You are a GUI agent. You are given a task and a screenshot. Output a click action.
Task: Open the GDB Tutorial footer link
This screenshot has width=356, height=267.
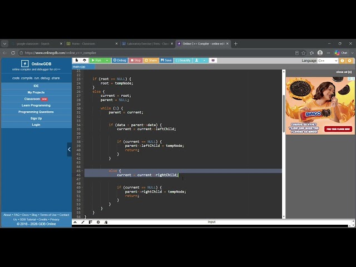point(28,220)
